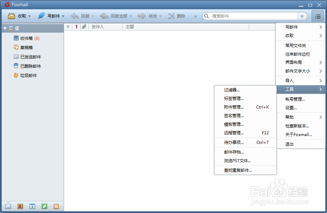Open the notes icon (green pencil) at bottom
The height and width of the screenshot is (213, 327).
[44, 206]
